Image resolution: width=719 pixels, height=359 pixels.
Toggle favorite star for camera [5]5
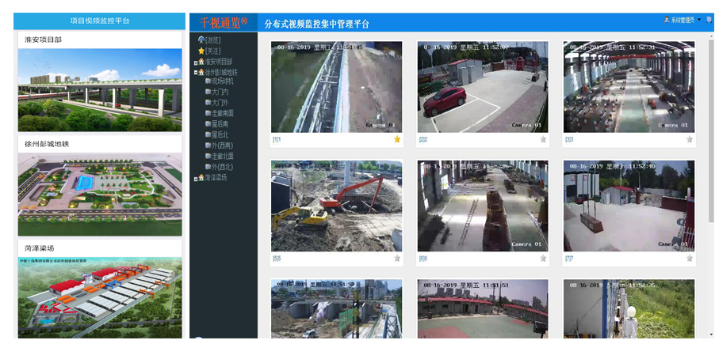(x=397, y=259)
